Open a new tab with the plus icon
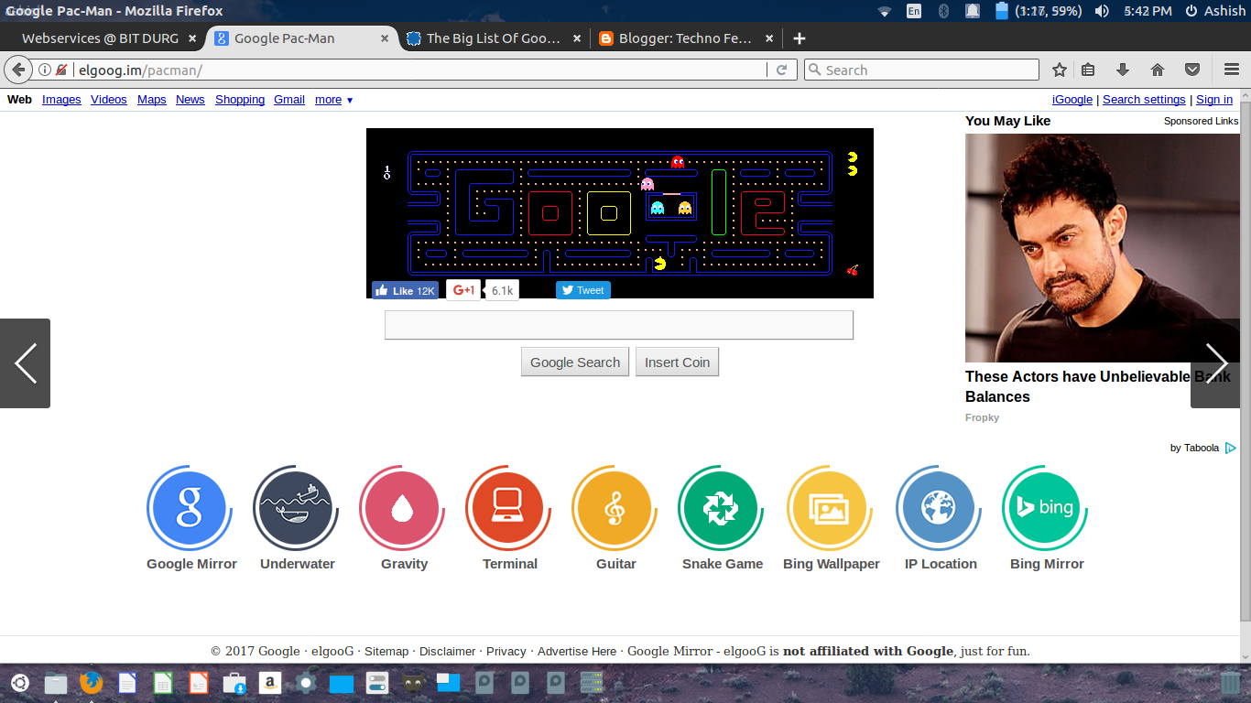 pos(800,38)
